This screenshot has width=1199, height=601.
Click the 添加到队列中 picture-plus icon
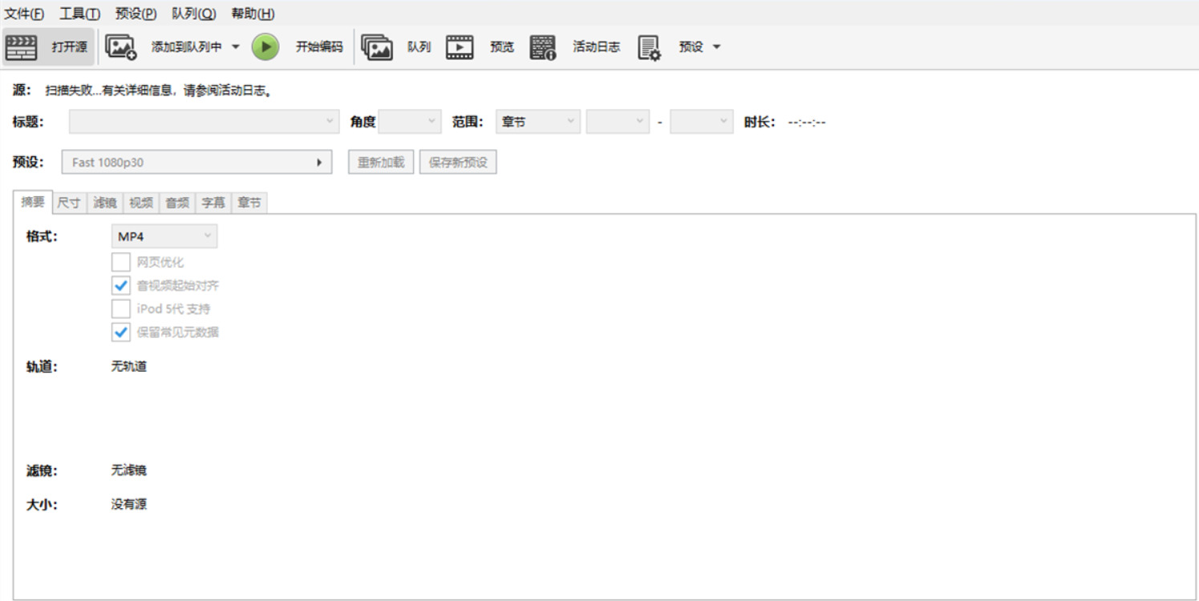[121, 47]
